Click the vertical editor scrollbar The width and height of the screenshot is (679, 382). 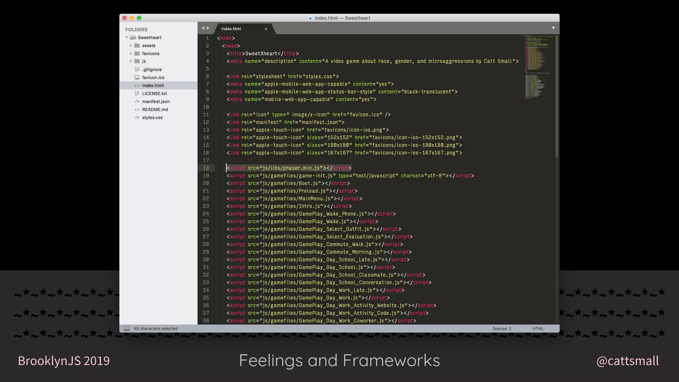[557, 96]
